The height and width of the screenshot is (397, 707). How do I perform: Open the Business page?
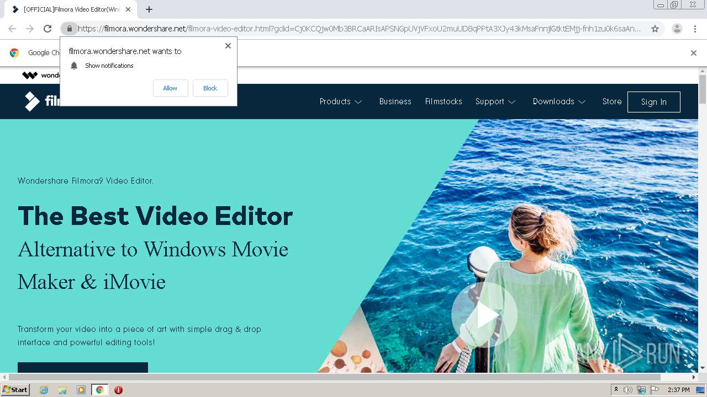tap(395, 101)
